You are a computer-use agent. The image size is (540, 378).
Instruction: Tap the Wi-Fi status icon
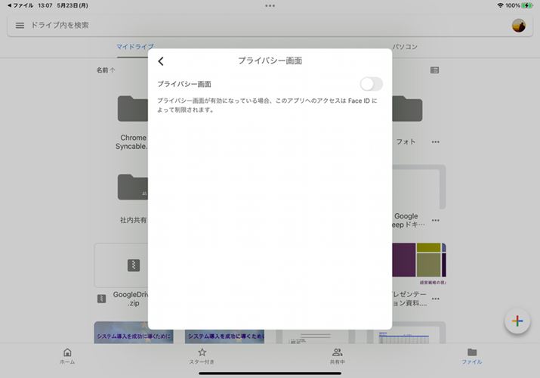(500, 5)
